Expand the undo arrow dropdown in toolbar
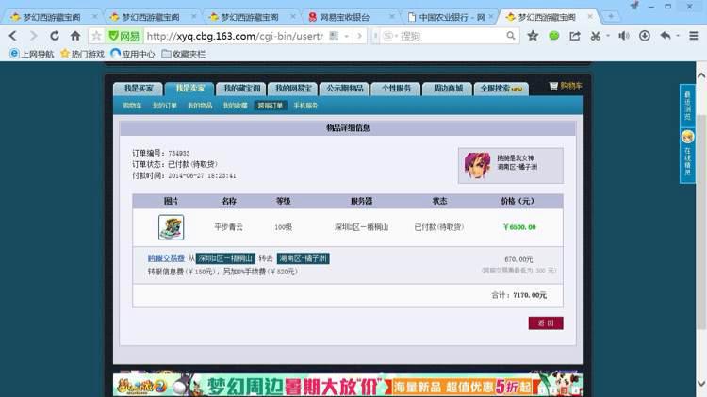Image resolution: width=707 pixels, height=397 pixels. 677,36
